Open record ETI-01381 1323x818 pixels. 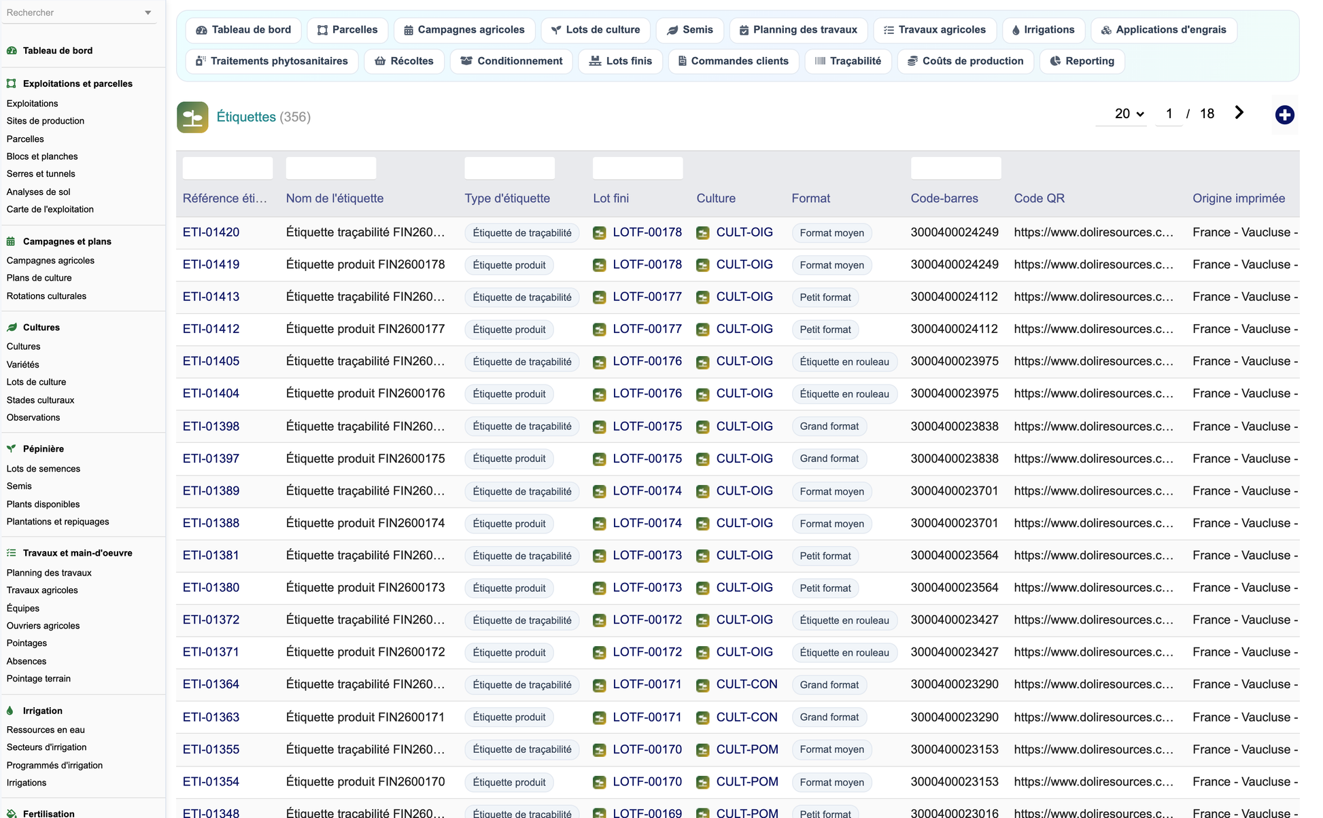(211, 555)
